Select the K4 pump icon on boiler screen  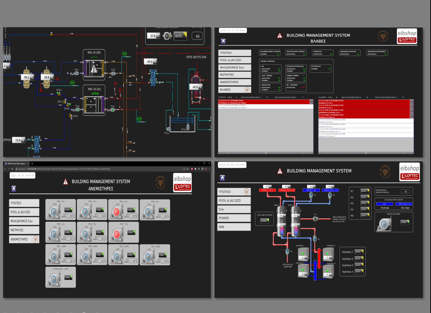click(x=315, y=219)
